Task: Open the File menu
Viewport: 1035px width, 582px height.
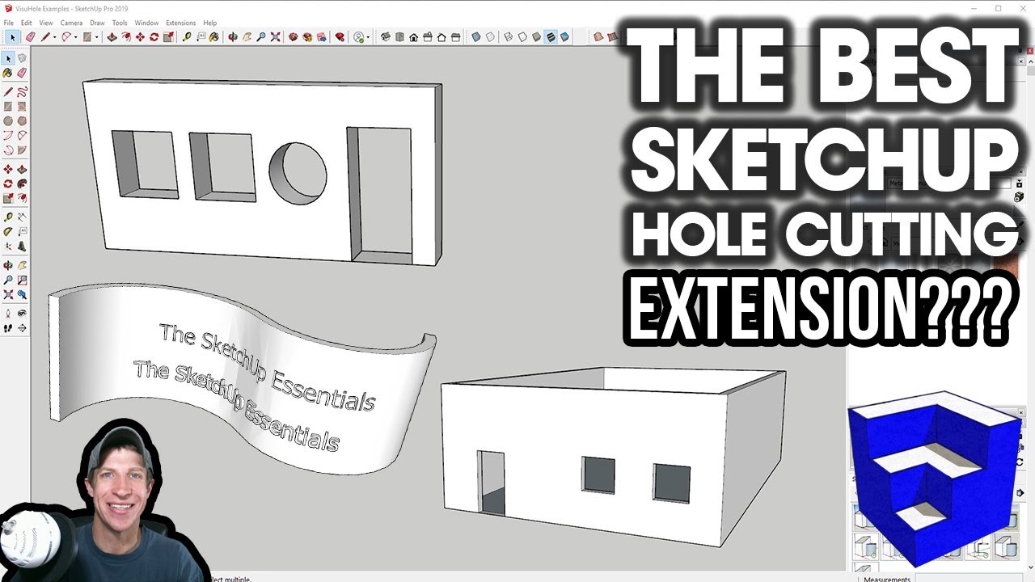Action: pos(9,23)
